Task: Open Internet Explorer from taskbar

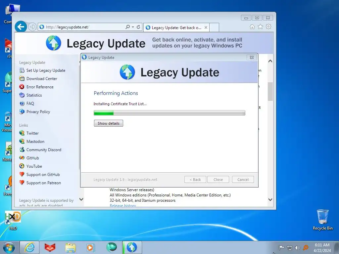Action: tap(29, 247)
